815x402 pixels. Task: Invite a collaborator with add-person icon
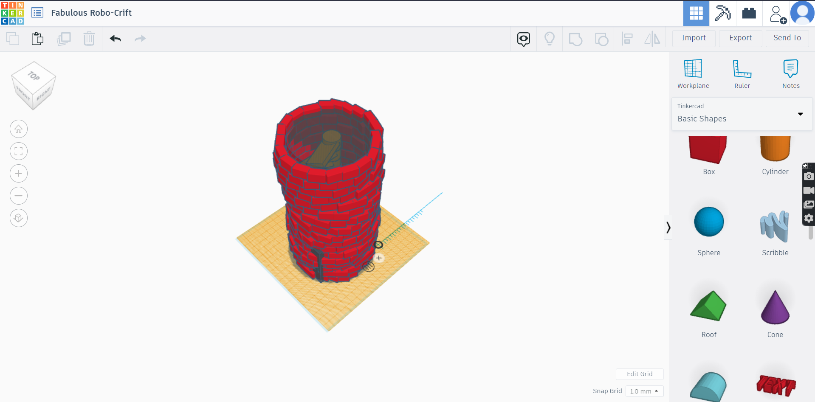777,14
